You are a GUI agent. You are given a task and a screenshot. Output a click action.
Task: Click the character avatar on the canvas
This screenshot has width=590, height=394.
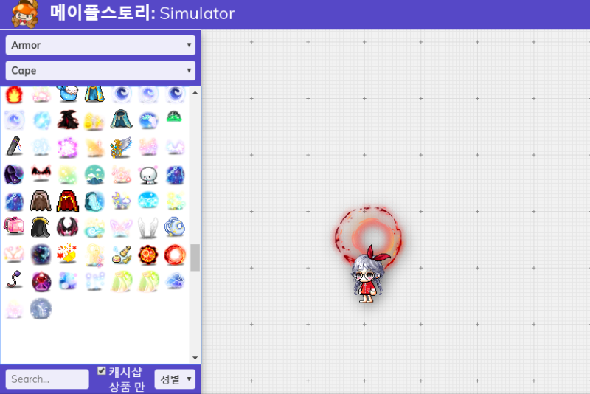368,274
